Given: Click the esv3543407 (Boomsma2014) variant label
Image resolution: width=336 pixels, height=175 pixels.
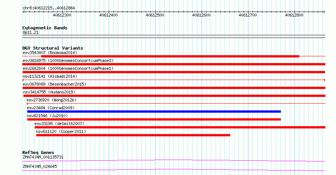Looking at the screenshot, I should [x=50, y=53].
